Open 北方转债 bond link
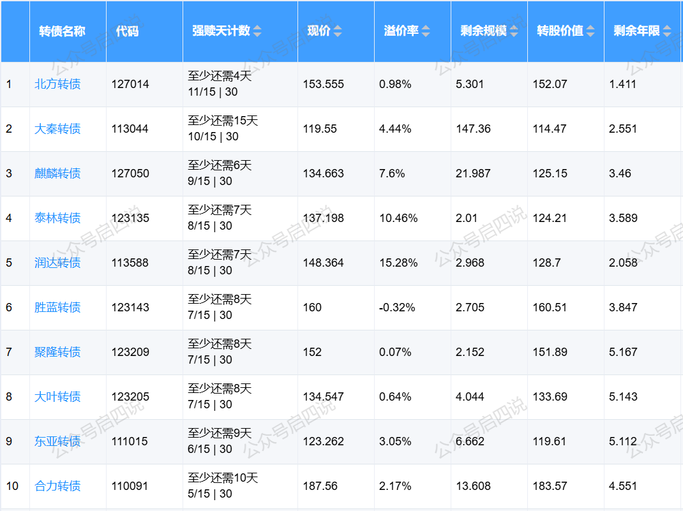This screenshot has height=511, width=683. pyautogui.click(x=57, y=84)
